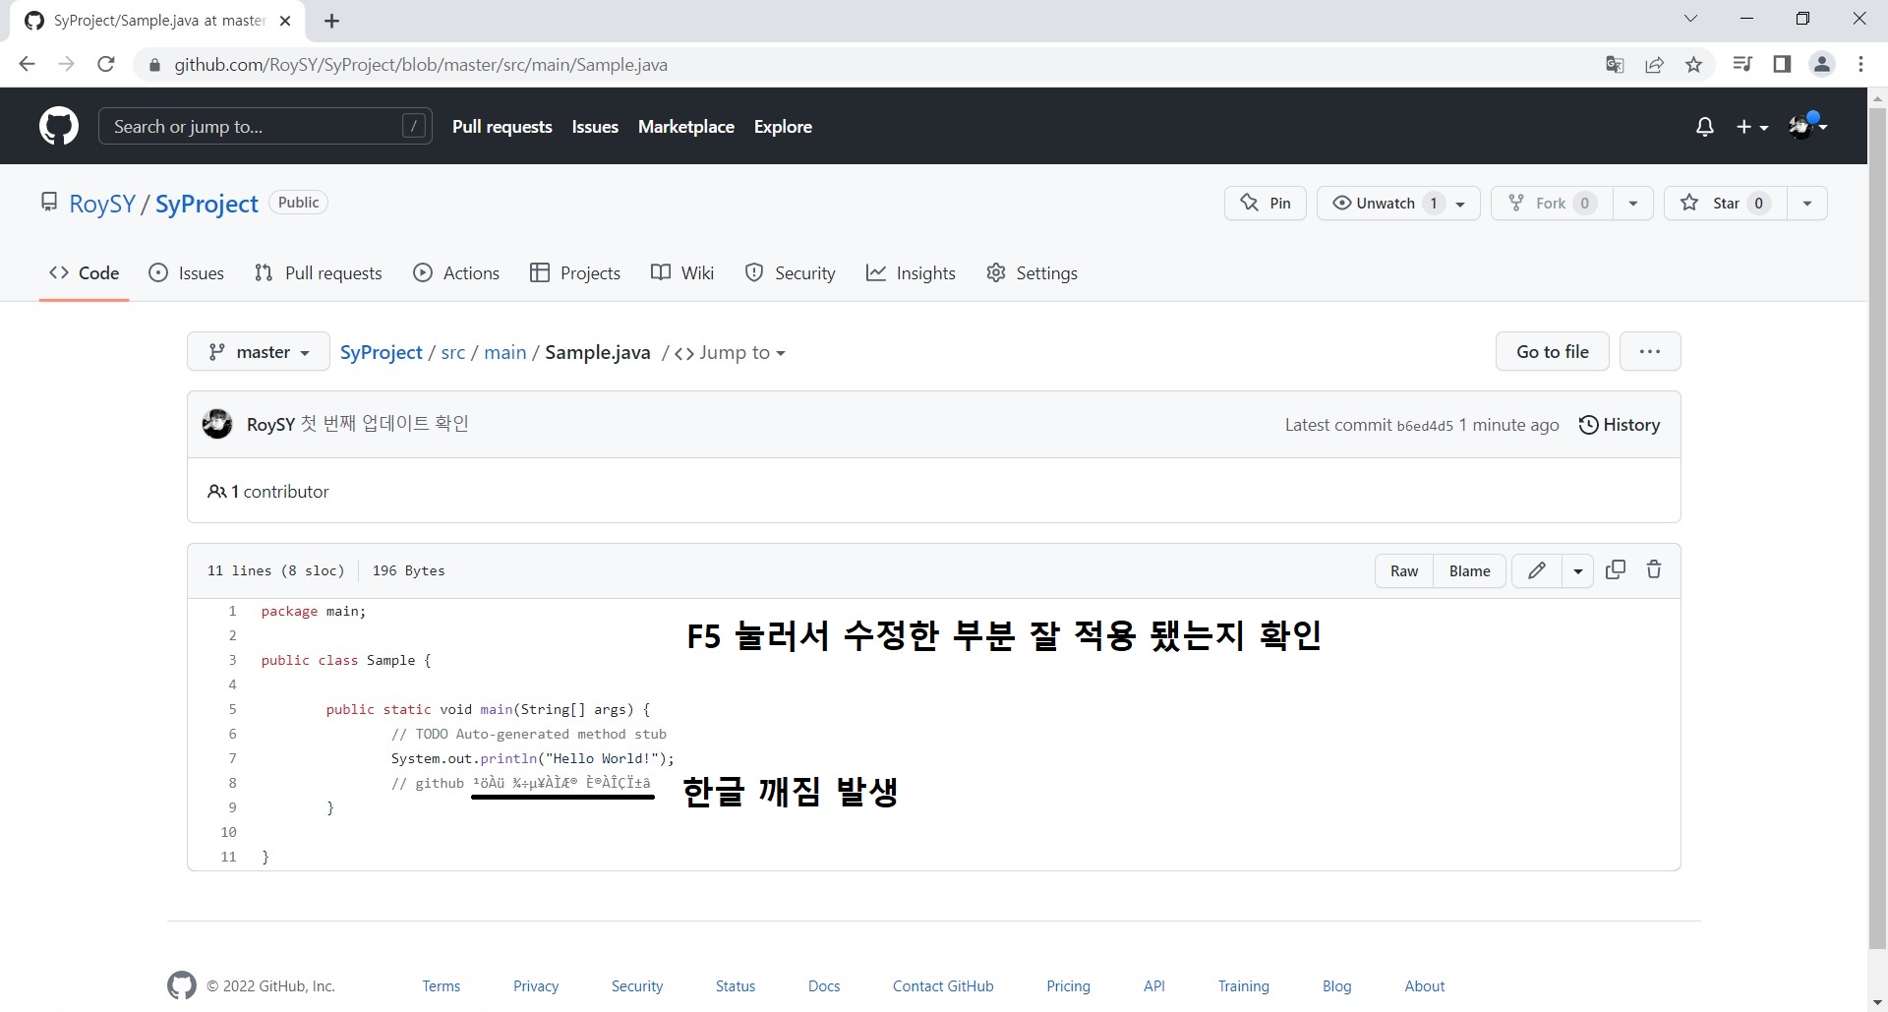Click the Chrome back arrow

click(28, 65)
